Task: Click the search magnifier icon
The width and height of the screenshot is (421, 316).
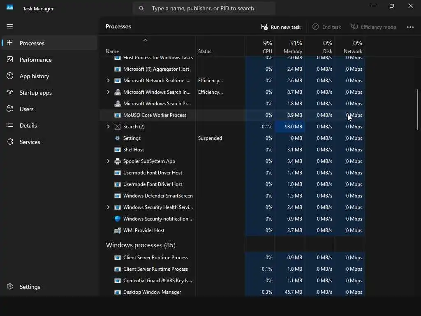Action: click(x=141, y=8)
